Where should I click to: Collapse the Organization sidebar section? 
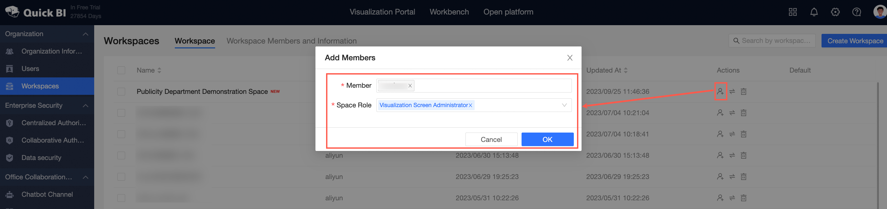(85, 34)
